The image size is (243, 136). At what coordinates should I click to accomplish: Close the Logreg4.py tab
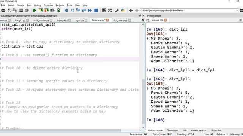click(70, 20)
